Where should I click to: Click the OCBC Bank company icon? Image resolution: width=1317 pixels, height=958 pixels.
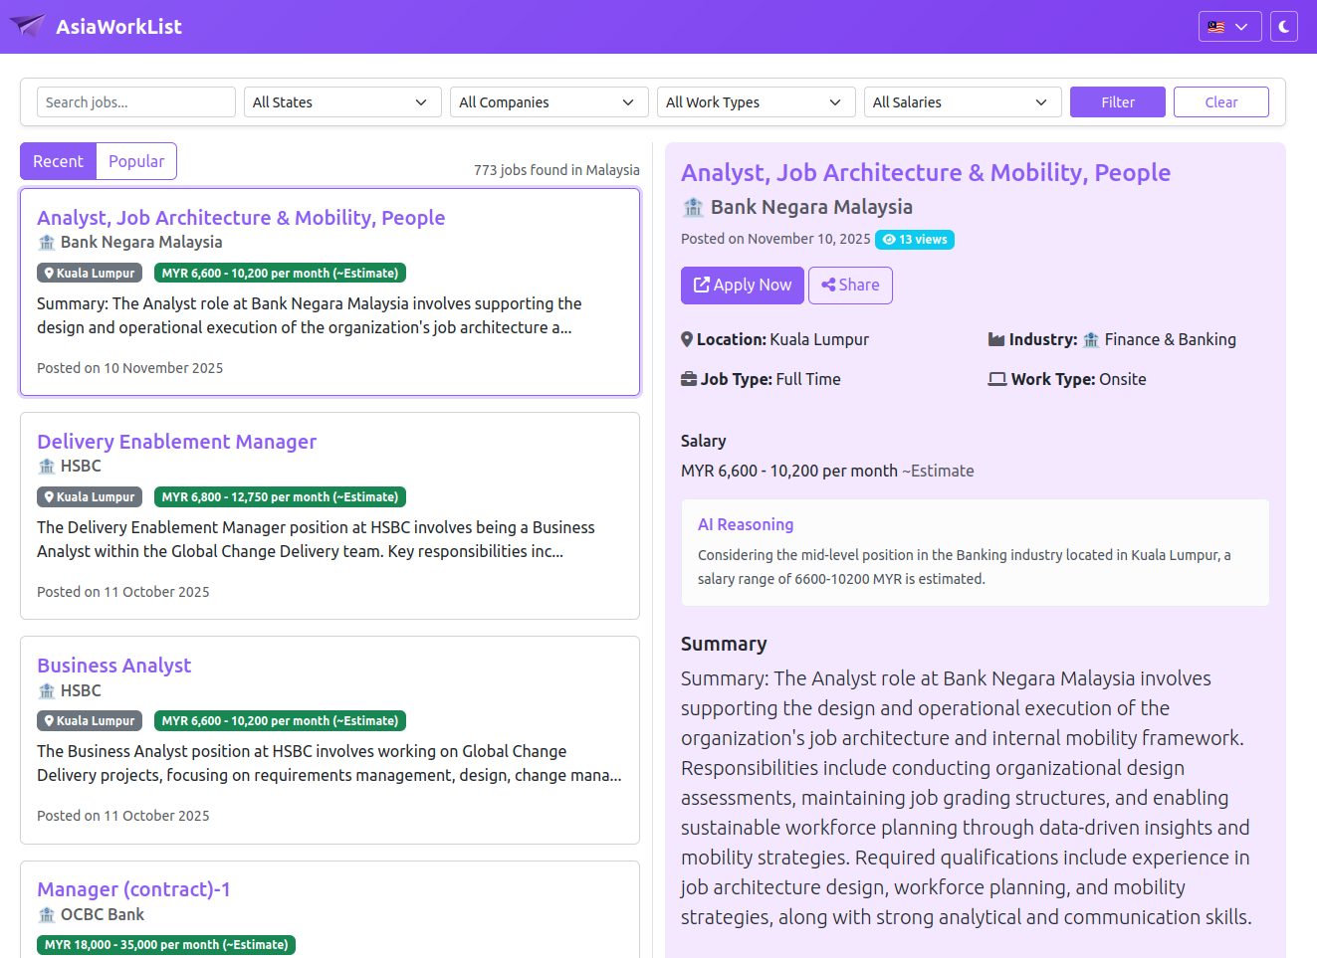click(x=47, y=914)
